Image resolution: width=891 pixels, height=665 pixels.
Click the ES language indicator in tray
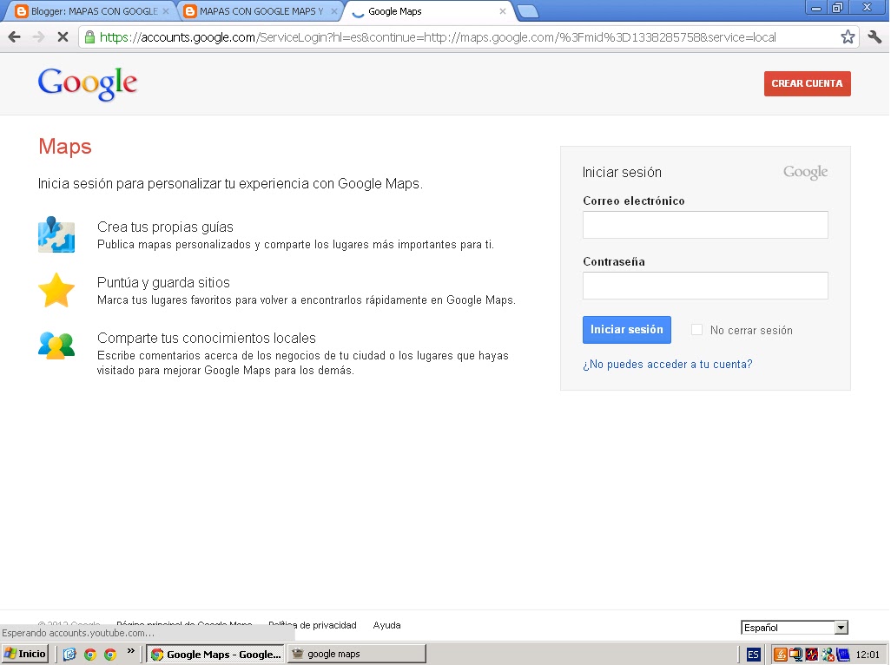pyautogui.click(x=753, y=655)
